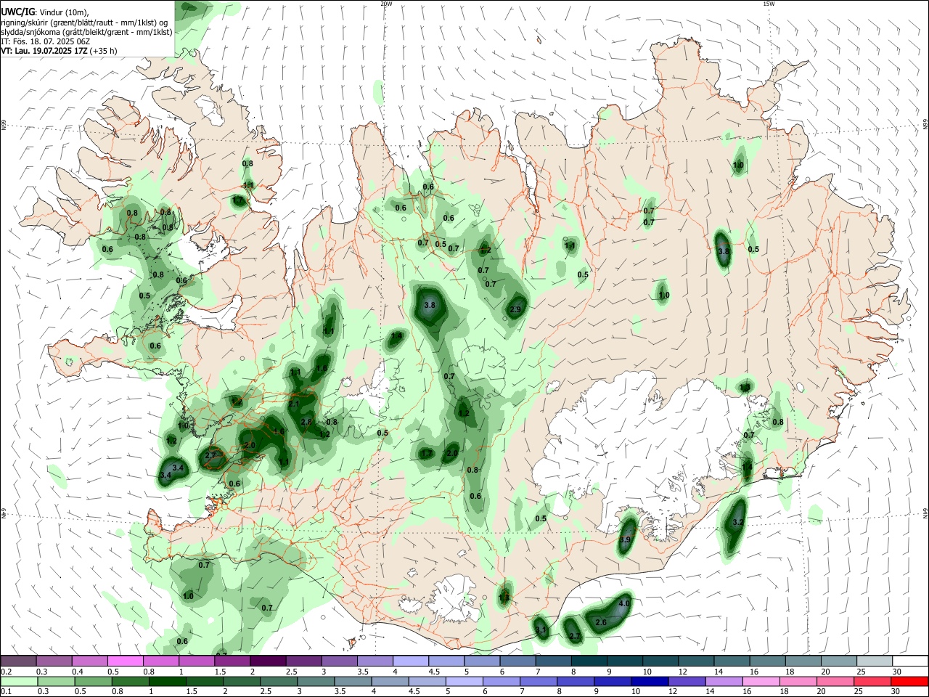Select the "4.0" precipitation value on map
The width and height of the screenshot is (929, 697).
624,603
